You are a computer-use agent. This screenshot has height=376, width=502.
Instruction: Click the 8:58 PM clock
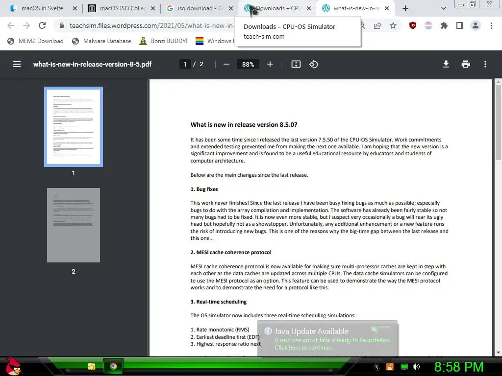click(x=459, y=367)
